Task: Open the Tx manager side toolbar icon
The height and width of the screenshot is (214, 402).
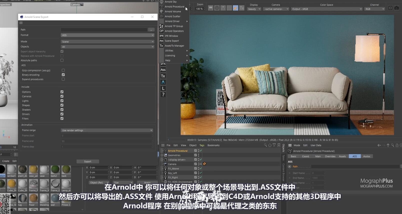Action: point(163,76)
